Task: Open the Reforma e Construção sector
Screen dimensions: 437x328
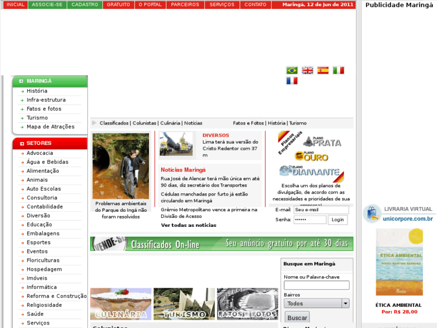Action: pyautogui.click(x=57, y=296)
